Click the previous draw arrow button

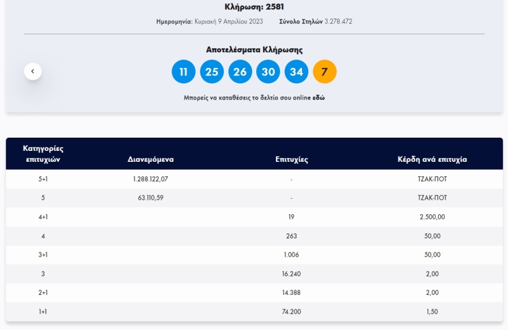[x=33, y=71]
